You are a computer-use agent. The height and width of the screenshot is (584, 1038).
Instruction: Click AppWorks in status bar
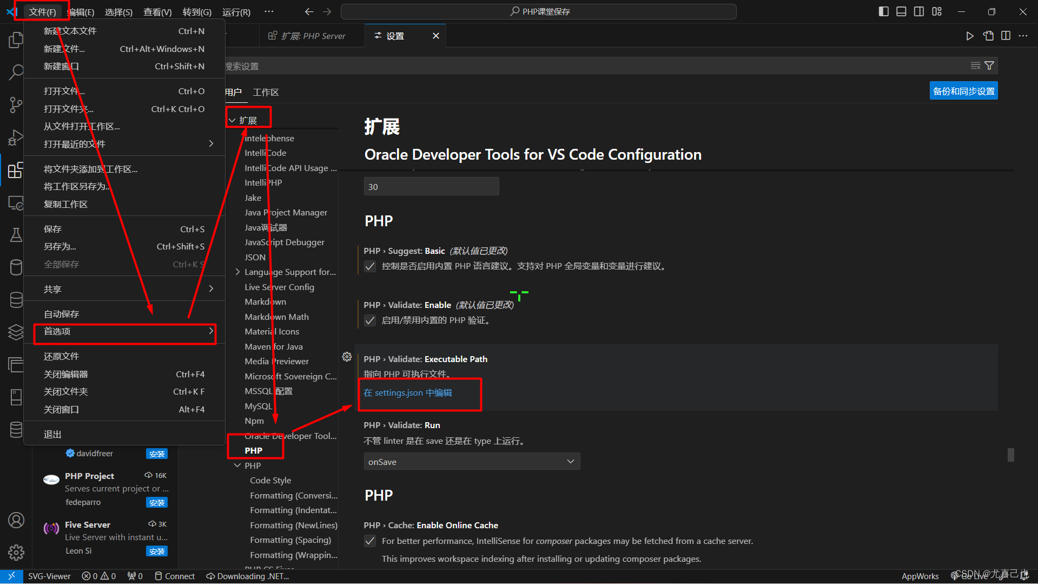coord(920,576)
